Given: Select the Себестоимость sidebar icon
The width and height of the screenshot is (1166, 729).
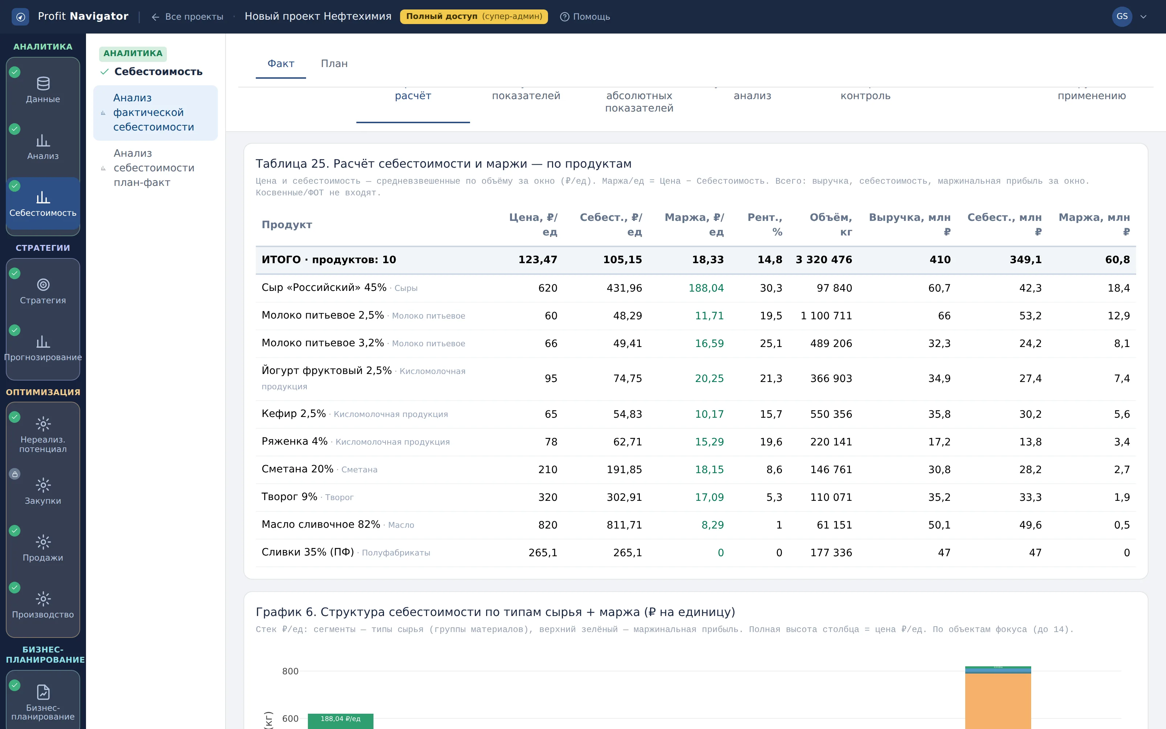Looking at the screenshot, I should click(x=43, y=197).
